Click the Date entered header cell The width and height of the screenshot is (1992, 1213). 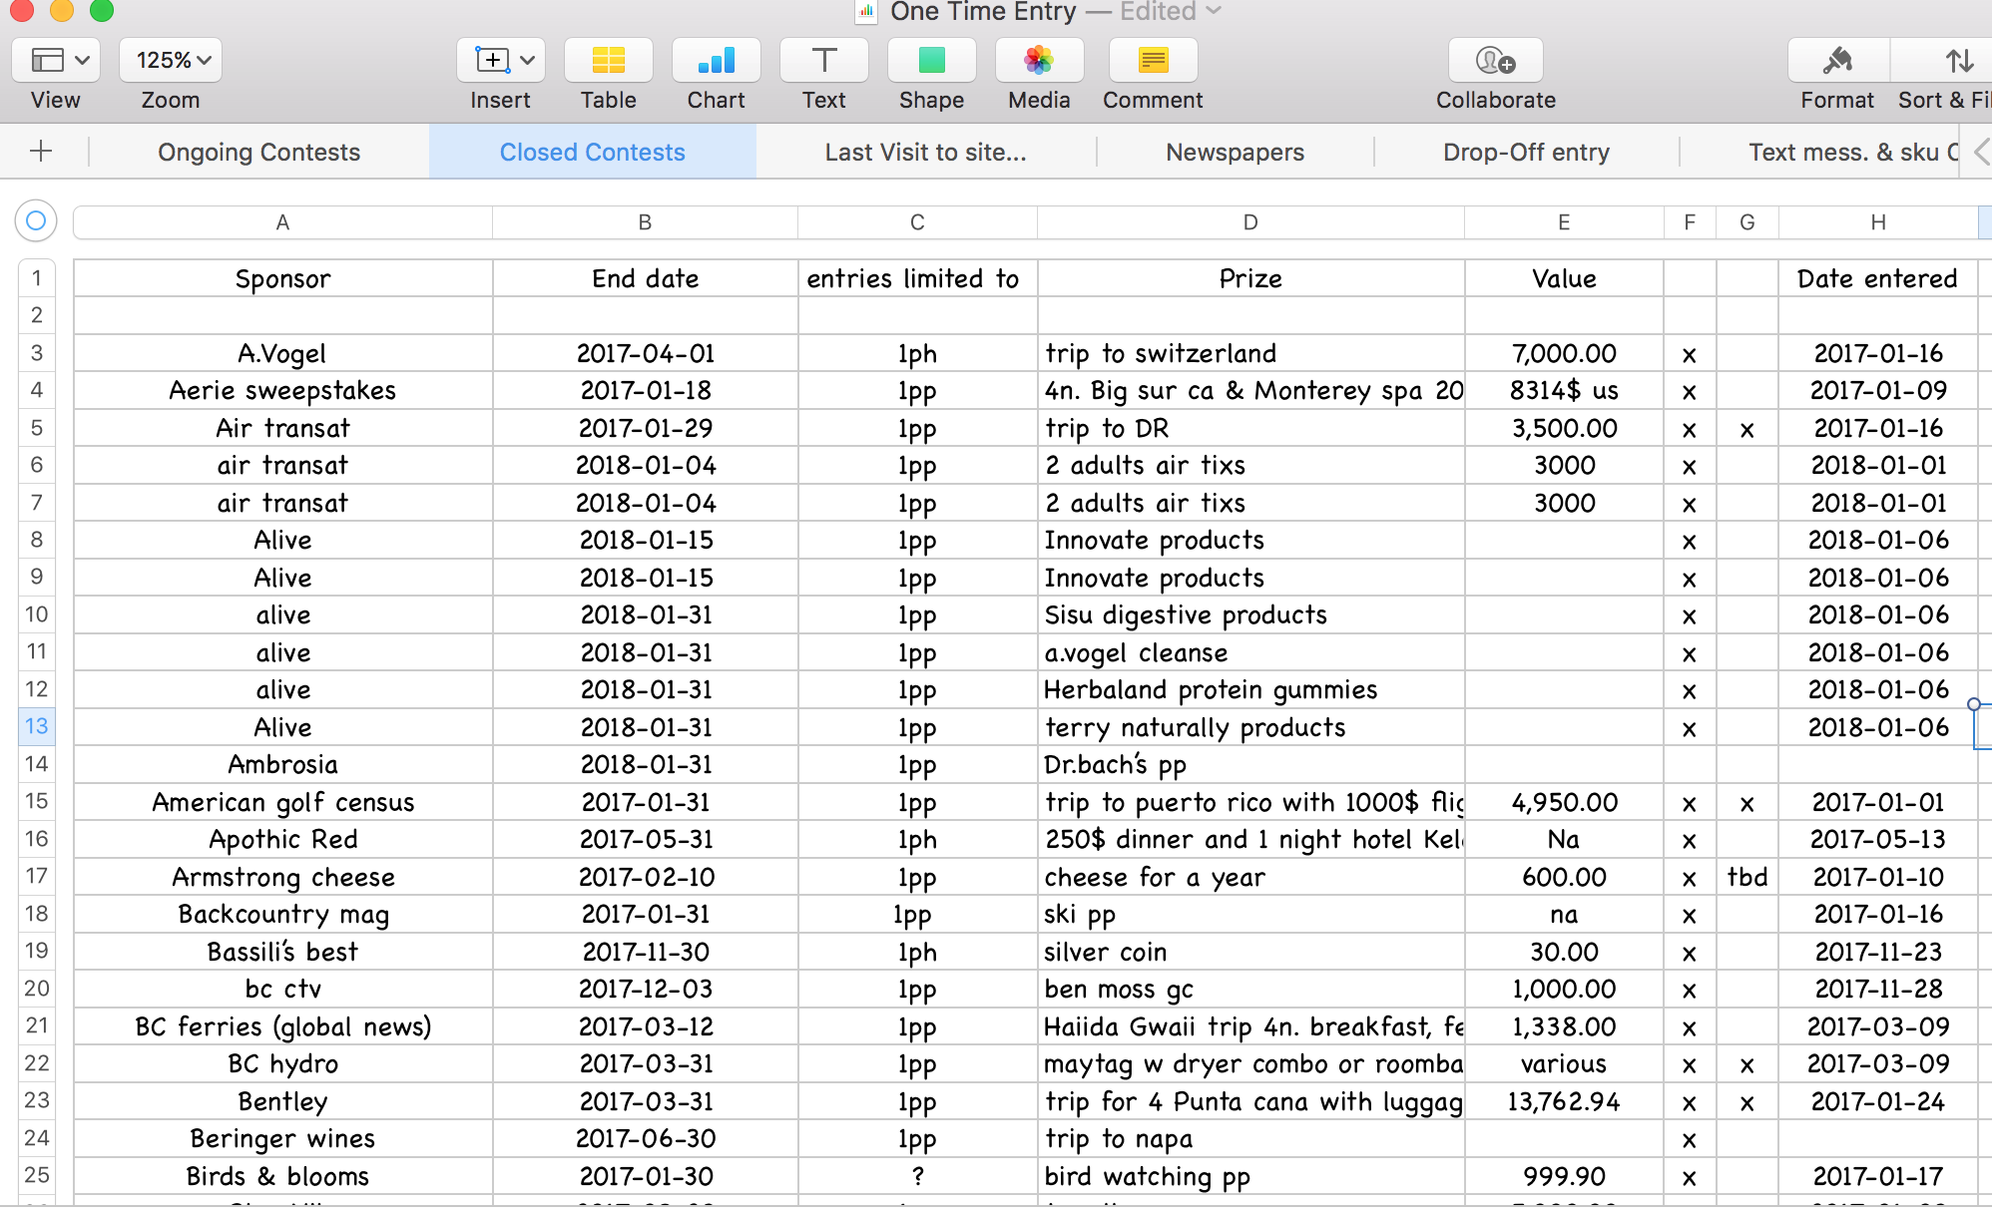tap(1877, 278)
